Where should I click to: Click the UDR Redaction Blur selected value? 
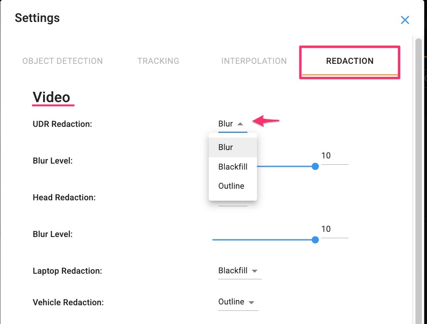point(225,124)
